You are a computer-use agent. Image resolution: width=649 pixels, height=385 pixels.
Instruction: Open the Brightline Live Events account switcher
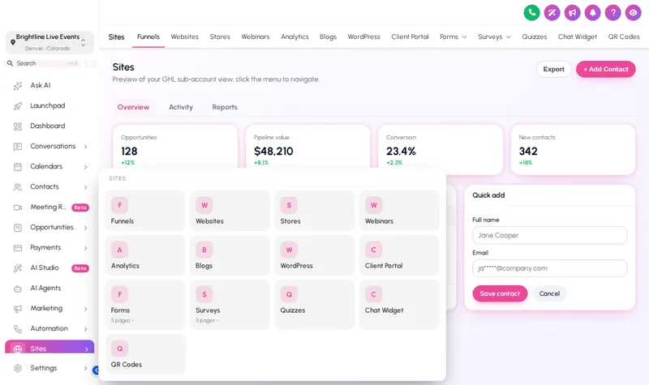pyautogui.click(x=49, y=42)
